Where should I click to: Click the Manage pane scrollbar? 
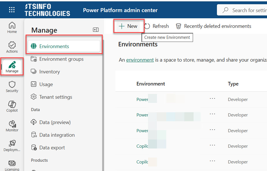103,105
